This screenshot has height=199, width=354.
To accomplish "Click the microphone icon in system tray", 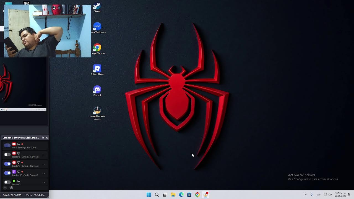I will click(311, 195).
